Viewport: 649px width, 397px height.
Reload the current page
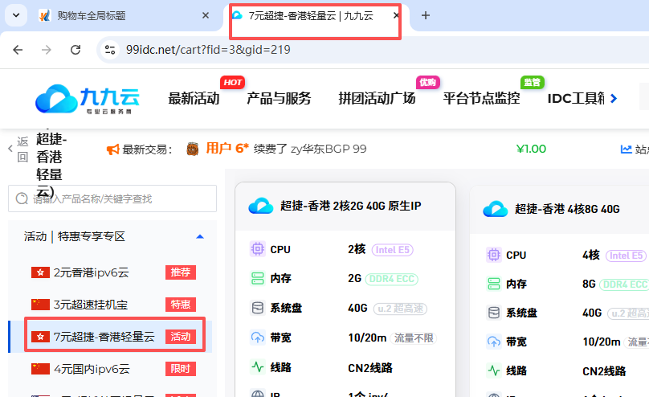click(76, 50)
